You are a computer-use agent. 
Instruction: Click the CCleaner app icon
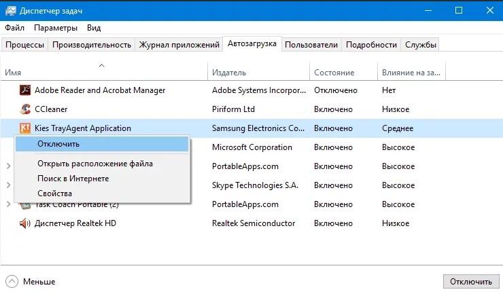click(x=25, y=109)
